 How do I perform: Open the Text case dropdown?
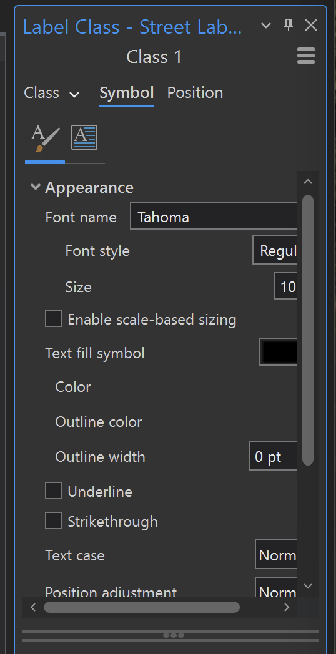pyautogui.click(x=276, y=554)
